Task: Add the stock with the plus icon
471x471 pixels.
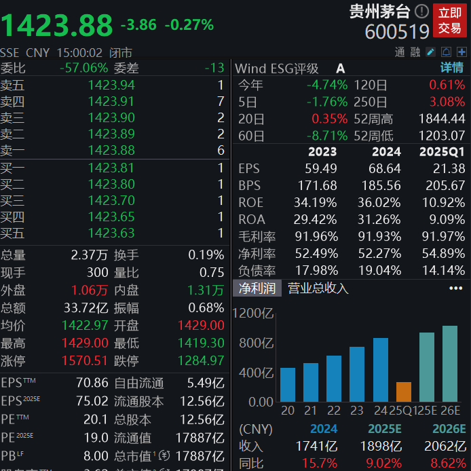Action: coord(461,52)
